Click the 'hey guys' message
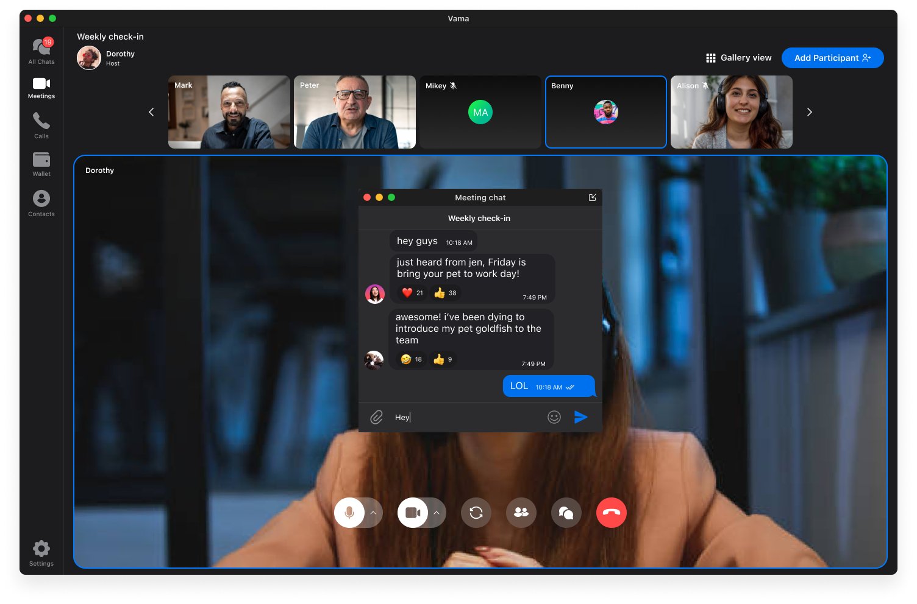The image size is (917, 604). 434,241
